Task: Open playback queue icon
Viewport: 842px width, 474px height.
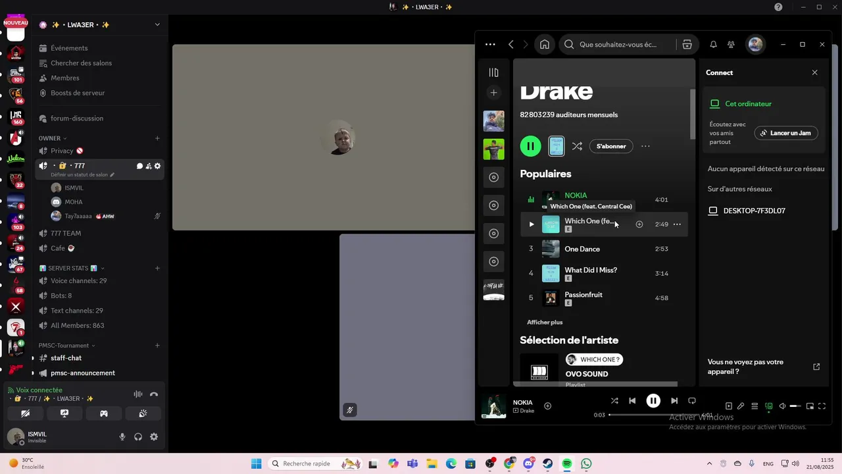Action: click(x=755, y=406)
